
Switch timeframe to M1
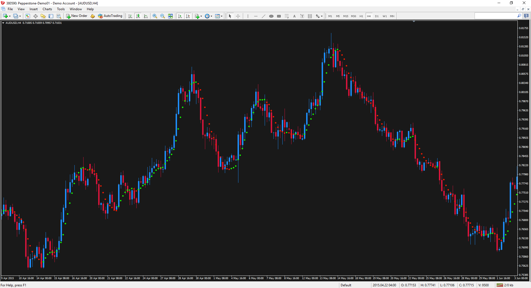pos(330,16)
